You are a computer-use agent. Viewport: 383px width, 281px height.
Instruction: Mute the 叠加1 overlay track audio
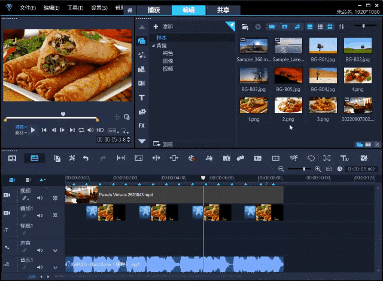[x=40, y=215]
